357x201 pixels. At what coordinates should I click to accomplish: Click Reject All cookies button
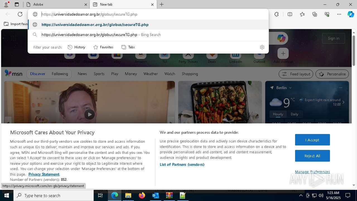tap(312, 156)
